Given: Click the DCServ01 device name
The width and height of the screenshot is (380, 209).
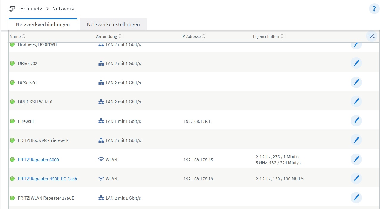Looking at the screenshot, I should click(x=28, y=83).
